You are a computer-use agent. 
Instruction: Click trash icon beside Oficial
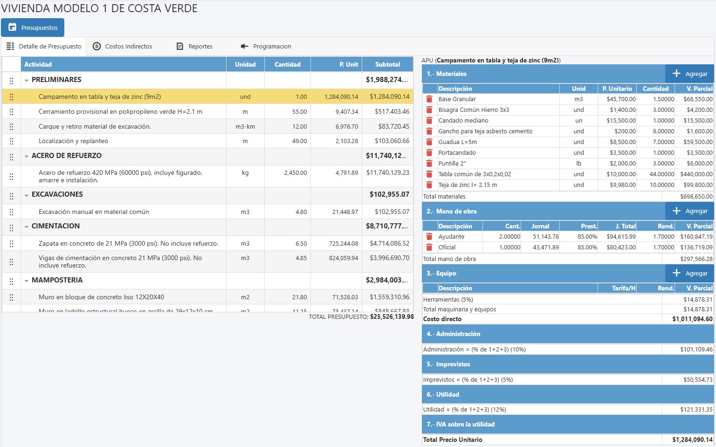click(429, 248)
